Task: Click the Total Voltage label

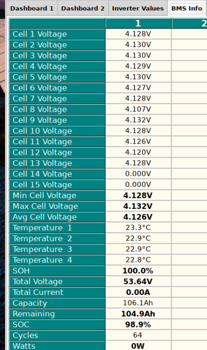Action: [37, 281]
